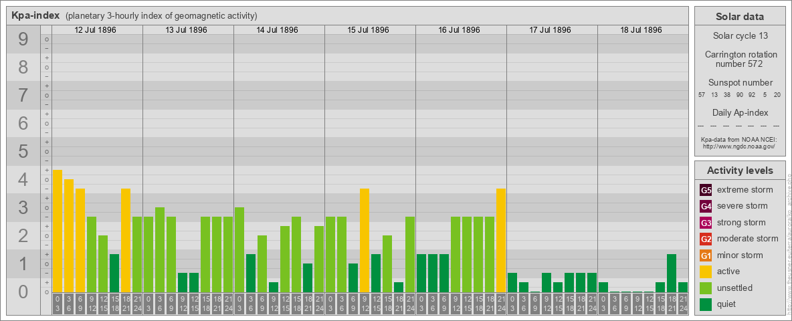Click the '0 3' hour label under 12 Jul
The width and height of the screenshot is (792, 321).
(58, 304)
